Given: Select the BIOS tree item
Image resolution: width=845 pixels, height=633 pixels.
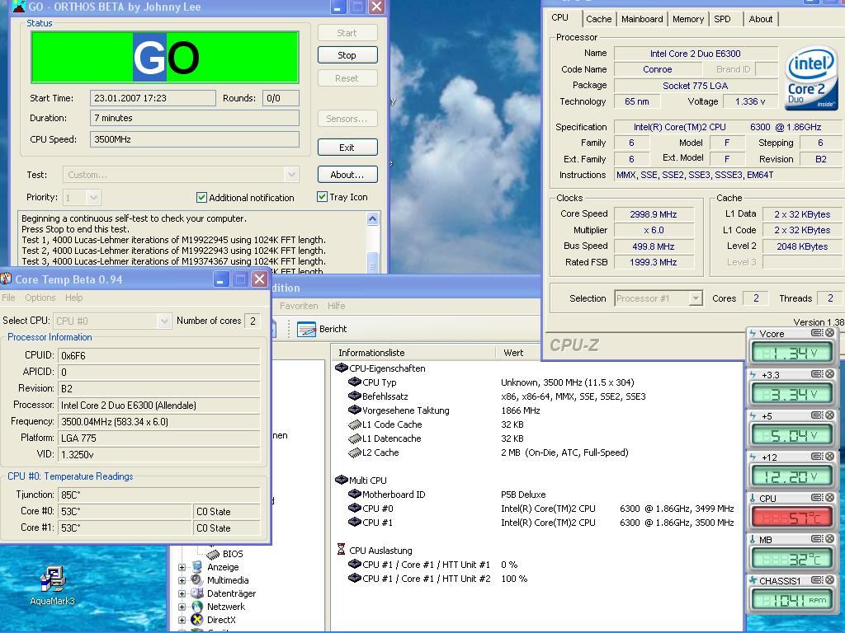Looking at the screenshot, I should pyautogui.click(x=232, y=553).
